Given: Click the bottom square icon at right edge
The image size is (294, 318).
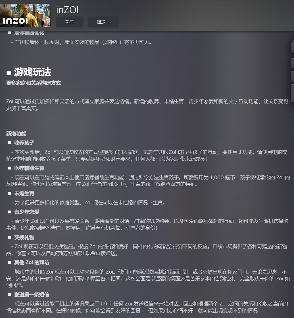Looking at the screenshot, I should [x=293, y=89].
